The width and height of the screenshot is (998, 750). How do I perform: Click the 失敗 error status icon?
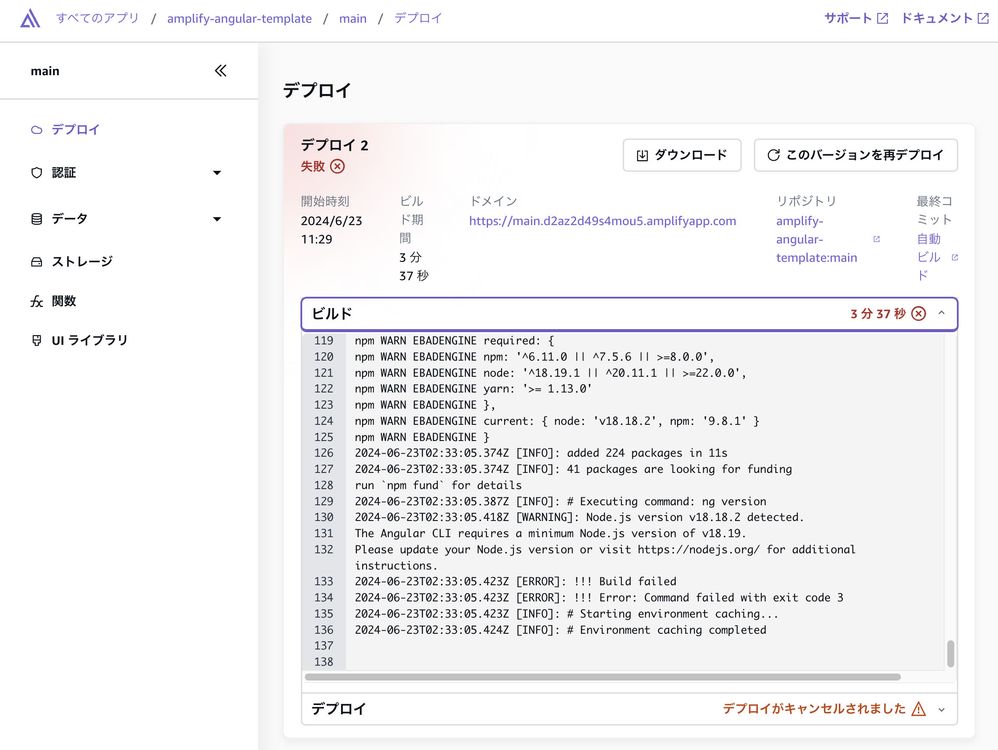tap(338, 167)
